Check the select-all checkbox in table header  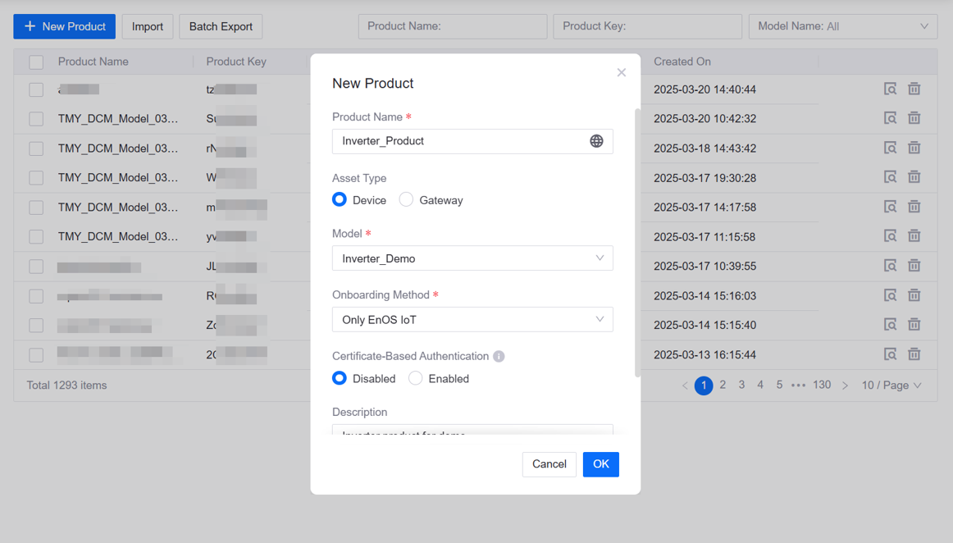pyautogui.click(x=36, y=62)
